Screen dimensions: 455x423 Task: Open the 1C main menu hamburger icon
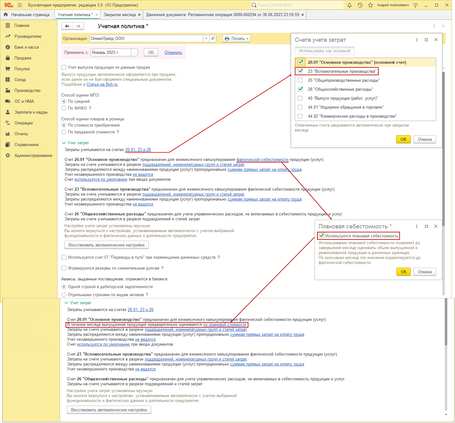click(20, 5)
